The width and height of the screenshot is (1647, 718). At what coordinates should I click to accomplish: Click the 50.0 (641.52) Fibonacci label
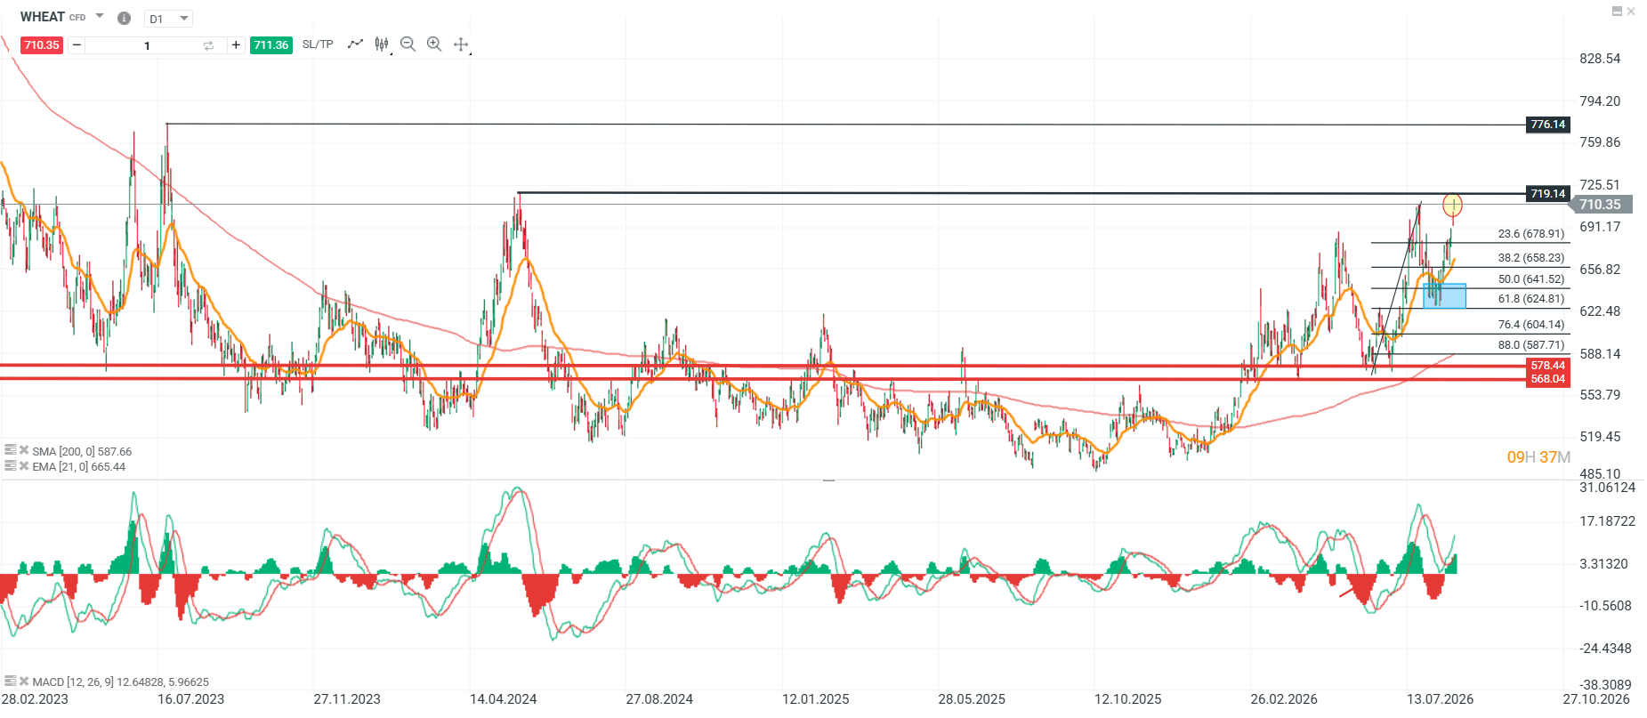1531,279
